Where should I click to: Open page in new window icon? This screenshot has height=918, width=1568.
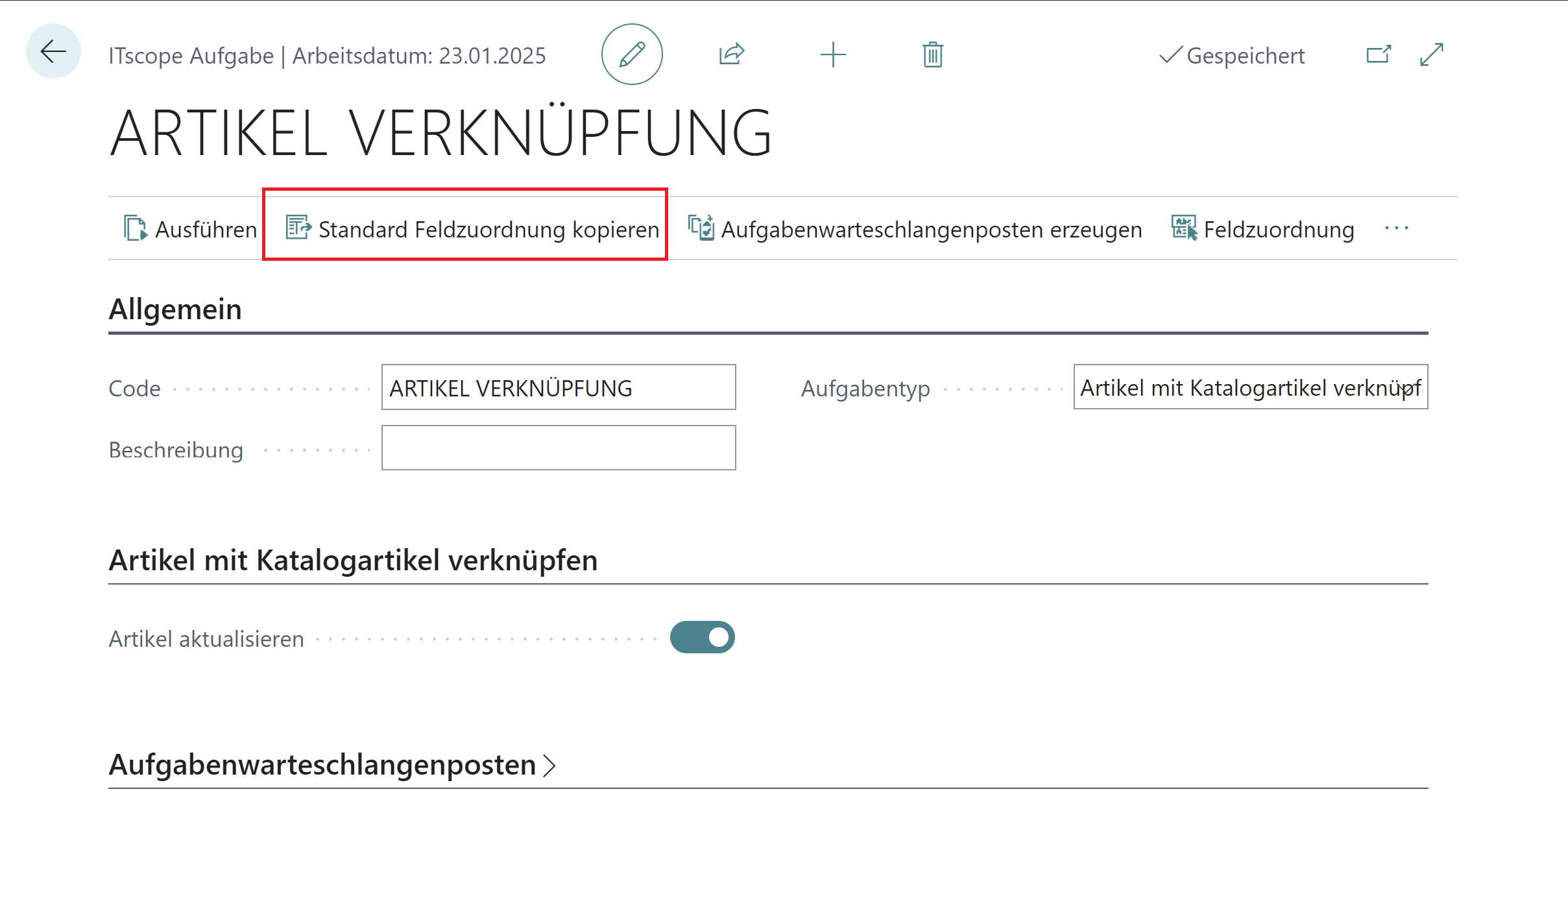click(1378, 54)
